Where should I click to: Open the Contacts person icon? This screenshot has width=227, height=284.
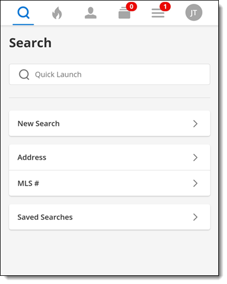(90, 13)
